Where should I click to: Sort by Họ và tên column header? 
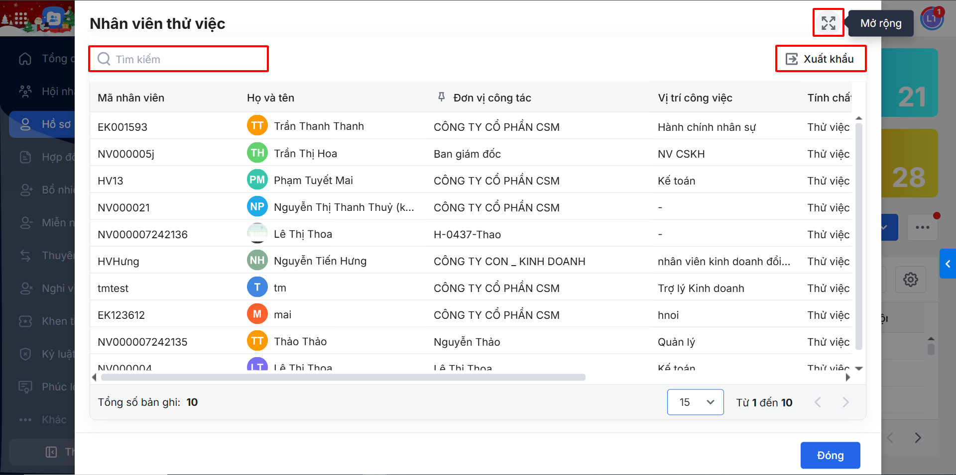tap(270, 97)
